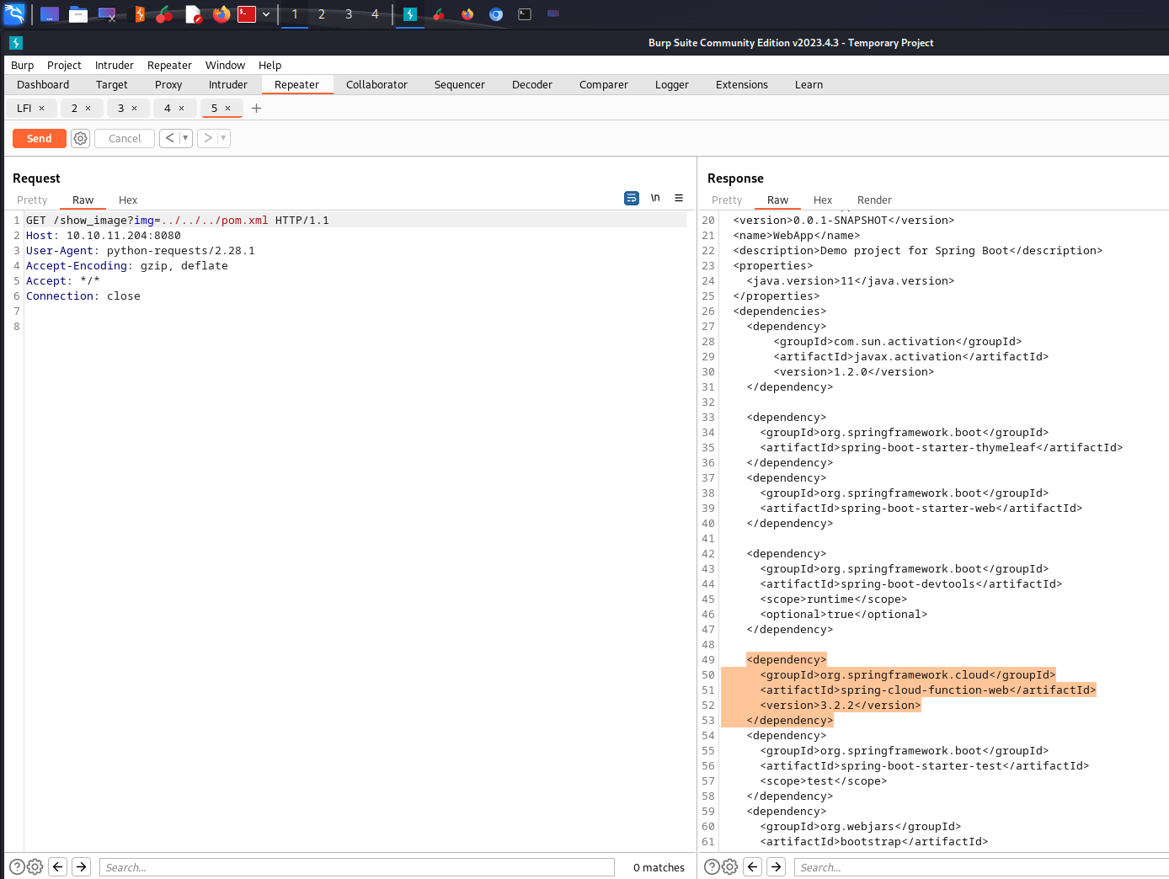Focus the Chromium window in the taskbar
Screen dimensions: 1169x879
(x=496, y=14)
